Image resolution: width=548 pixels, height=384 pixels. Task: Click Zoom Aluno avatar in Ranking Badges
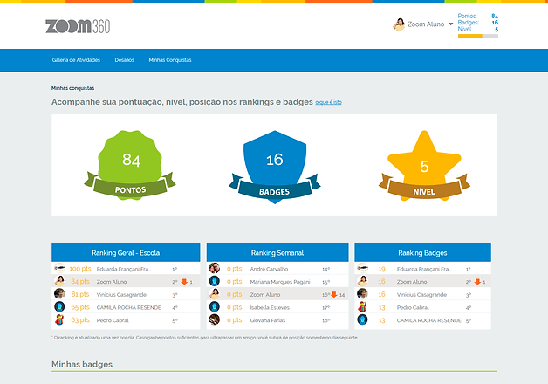click(x=362, y=281)
